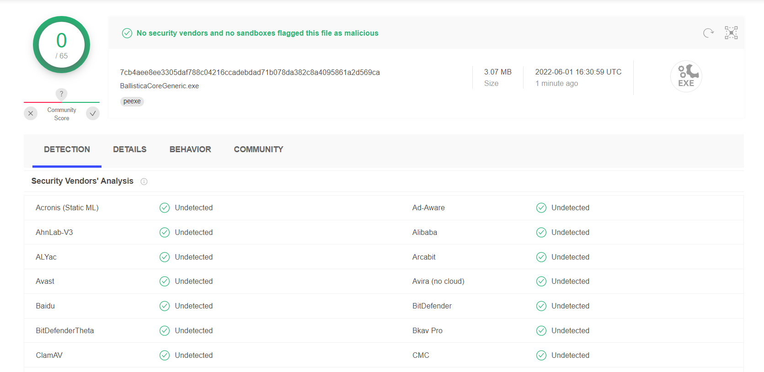Click the AhnLab-V3 vendor name
Viewport: 764px width, 372px height.
click(x=54, y=233)
